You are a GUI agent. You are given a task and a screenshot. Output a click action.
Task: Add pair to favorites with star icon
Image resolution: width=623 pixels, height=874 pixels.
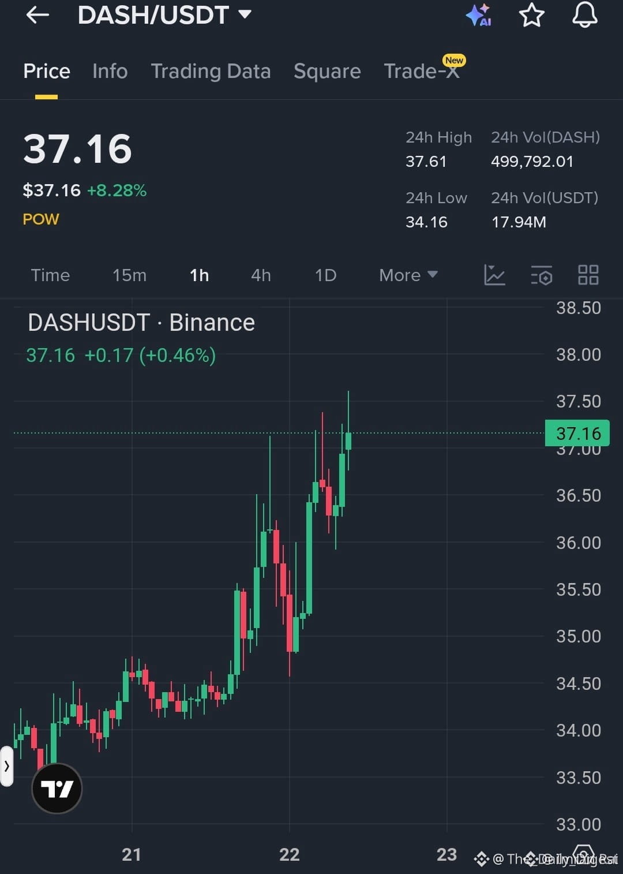tap(531, 15)
